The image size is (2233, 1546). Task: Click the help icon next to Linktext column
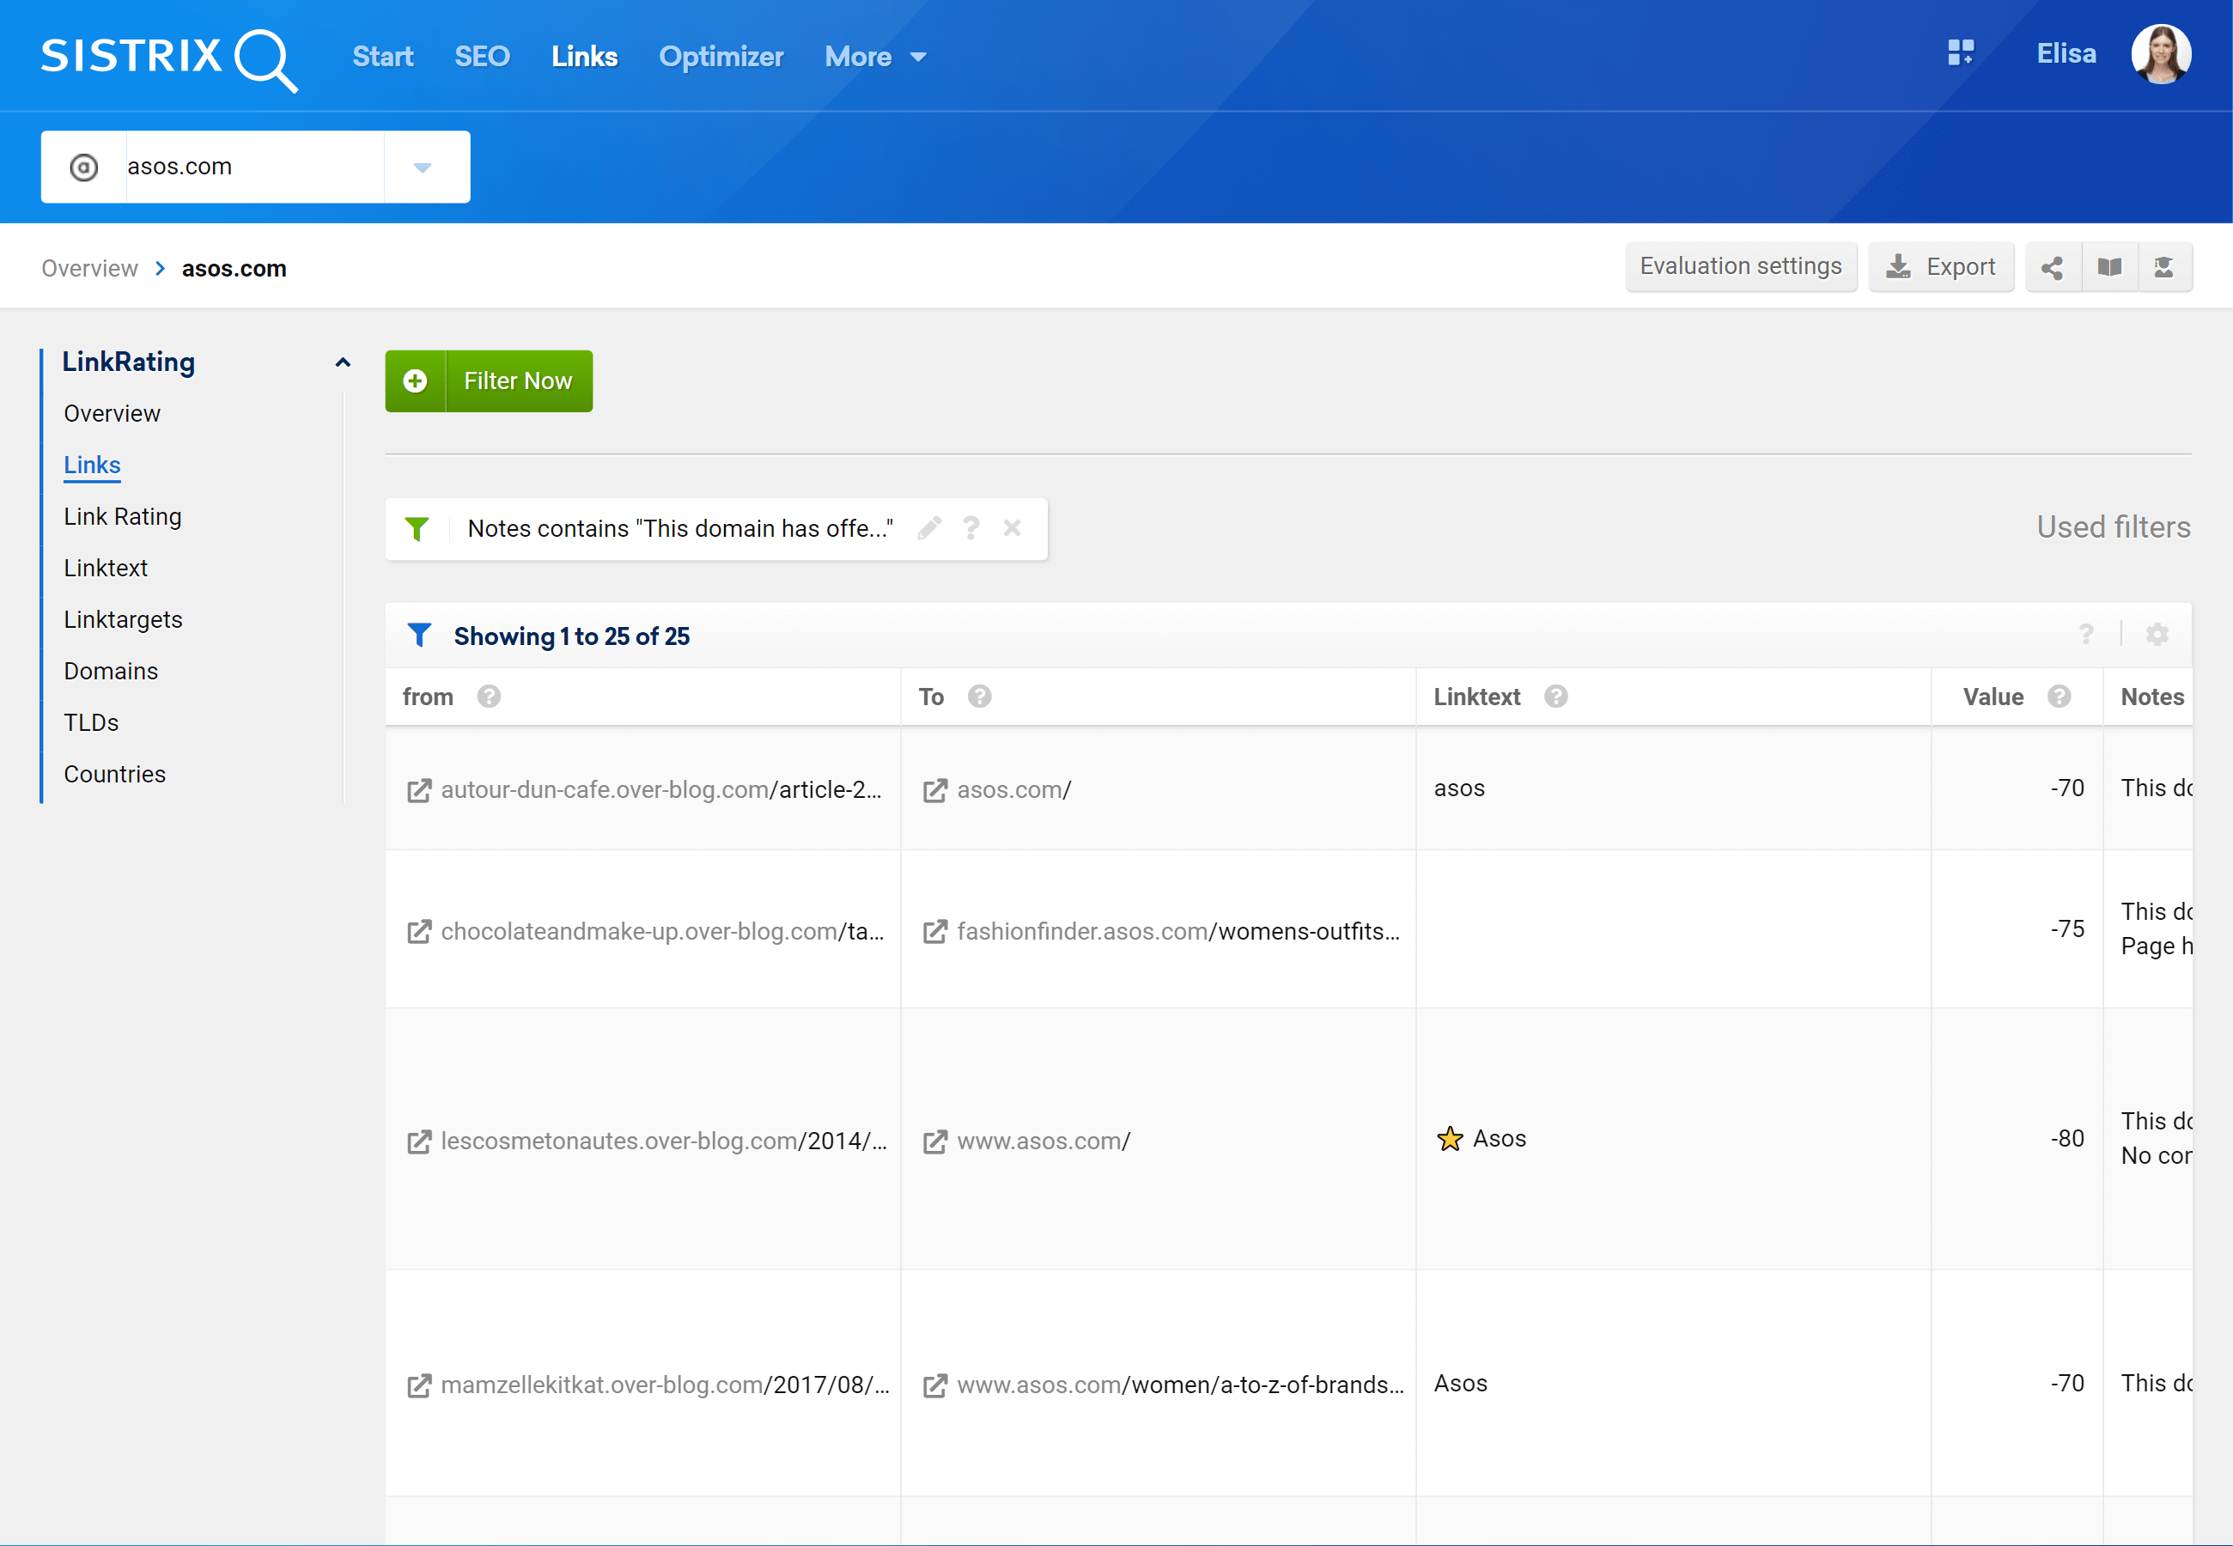tap(1556, 697)
